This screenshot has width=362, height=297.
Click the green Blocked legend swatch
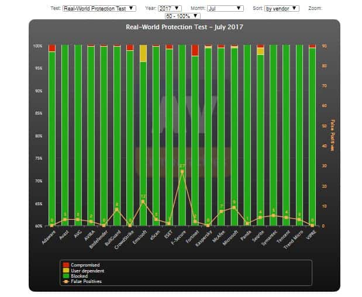pos(66,276)
